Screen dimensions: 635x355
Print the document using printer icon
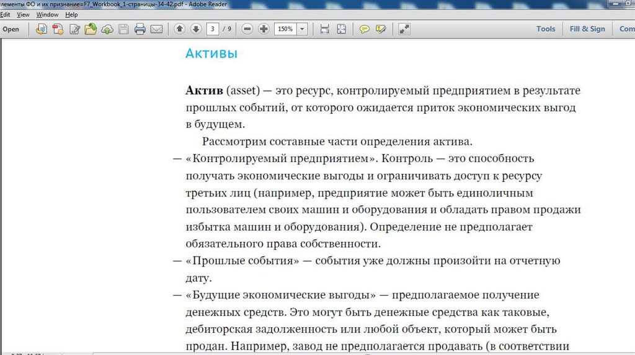pyautogui.click(x=140, y=29)
